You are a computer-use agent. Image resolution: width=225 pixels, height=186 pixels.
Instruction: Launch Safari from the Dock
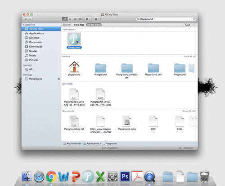[39, 177]
